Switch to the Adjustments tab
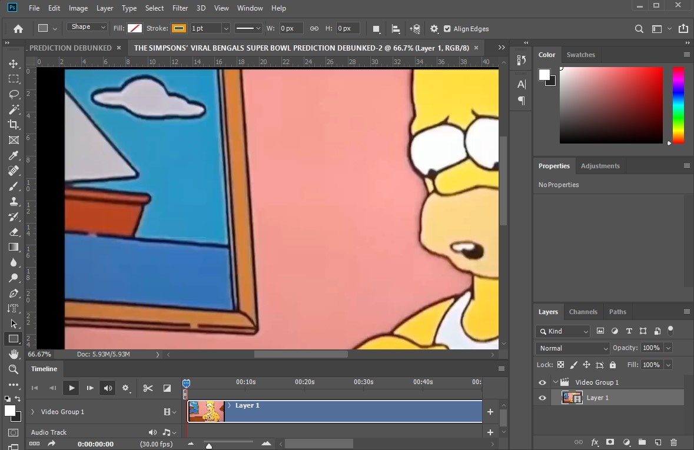 (x=600, y=166)
